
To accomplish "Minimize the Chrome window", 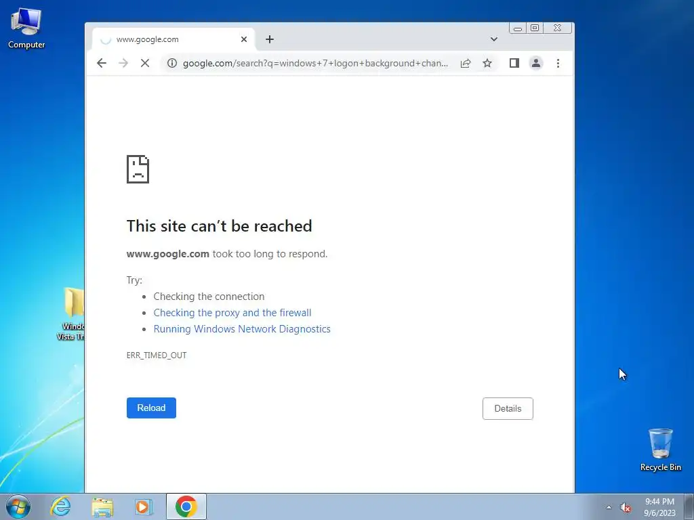I will click(x=517, y=28).
